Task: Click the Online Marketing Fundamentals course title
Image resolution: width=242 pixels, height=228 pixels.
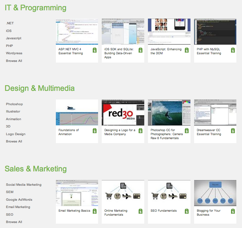Action: [116, 213]
